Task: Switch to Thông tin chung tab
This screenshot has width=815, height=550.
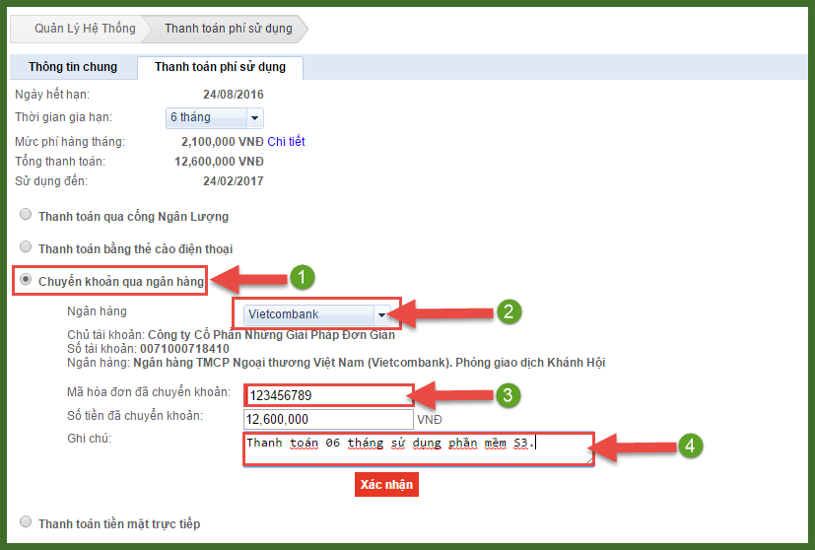Action: pos(73,67)
